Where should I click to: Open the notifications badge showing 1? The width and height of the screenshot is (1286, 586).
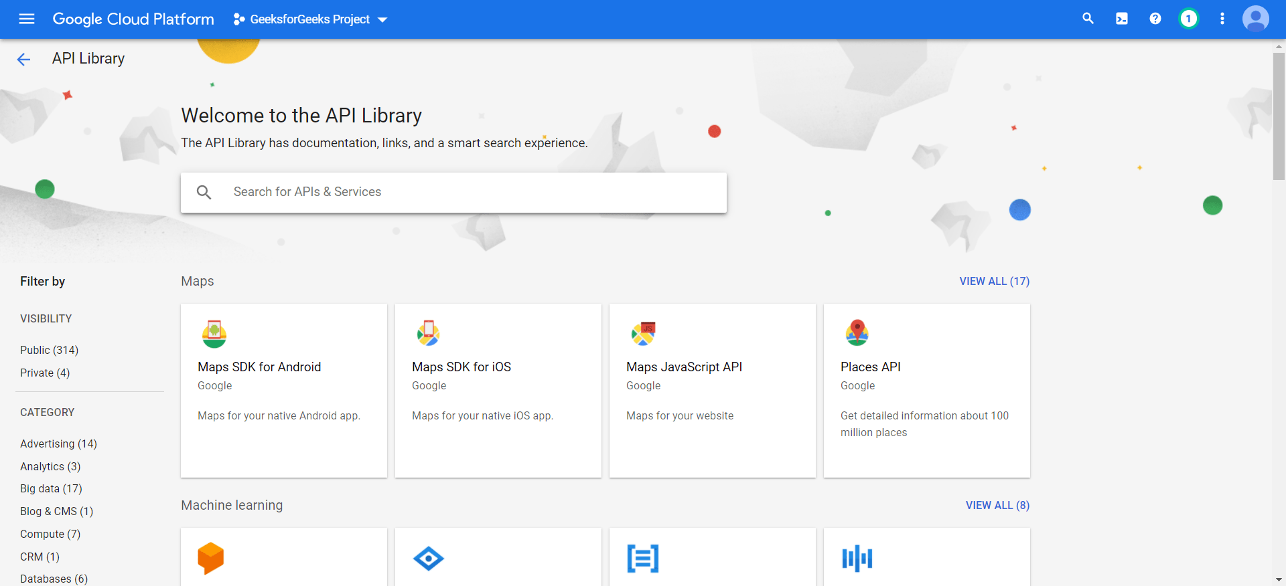pyautogui.click(x=1189, y=19)
